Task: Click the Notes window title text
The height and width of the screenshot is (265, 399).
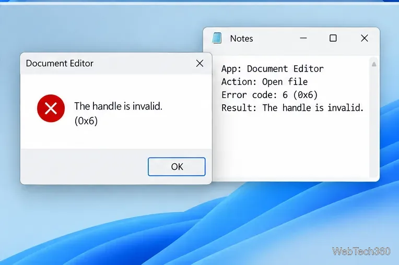Action: pyautogui.click(x=241, y=39)
